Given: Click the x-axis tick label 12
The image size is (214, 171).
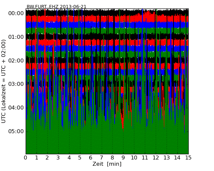Looking at the screenshot, I should pyautogui.click(x=156, y=158).
